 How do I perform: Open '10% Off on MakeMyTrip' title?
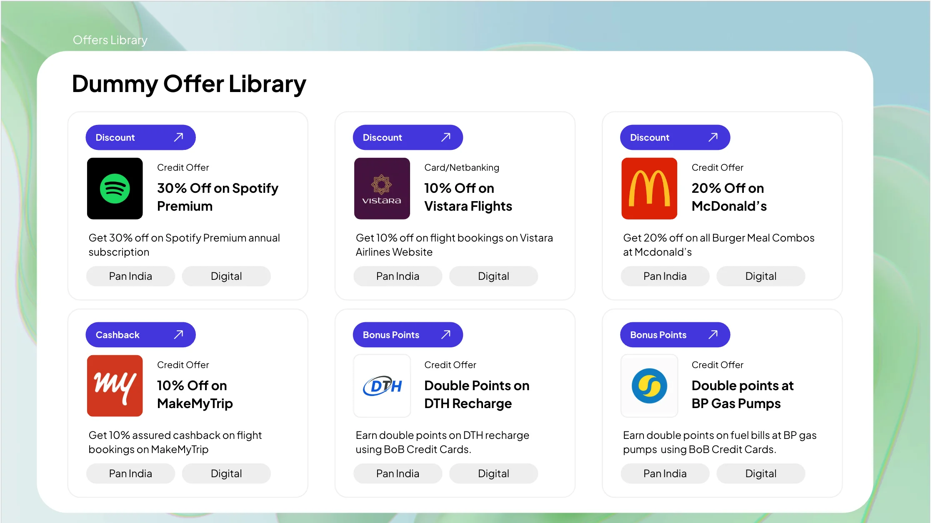click(x=195, y=394)
